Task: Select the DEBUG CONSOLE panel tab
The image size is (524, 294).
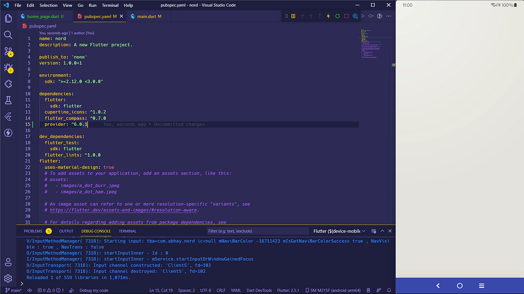Action: click(x=96, y=231)
